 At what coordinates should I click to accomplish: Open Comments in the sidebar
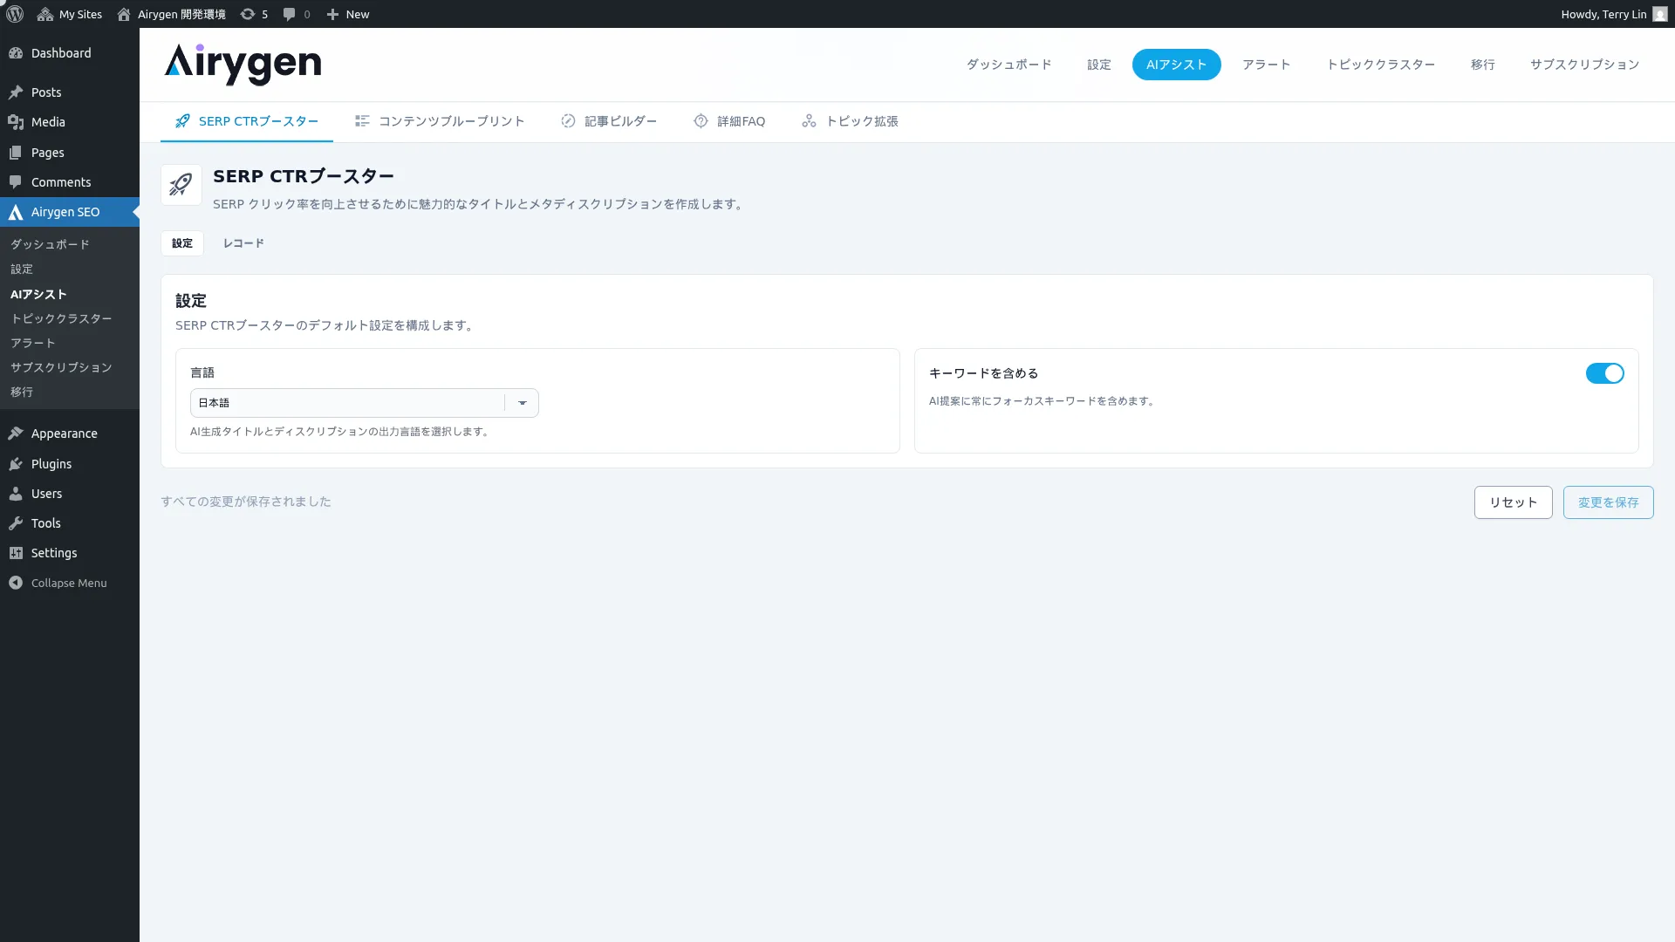(70, 182)
